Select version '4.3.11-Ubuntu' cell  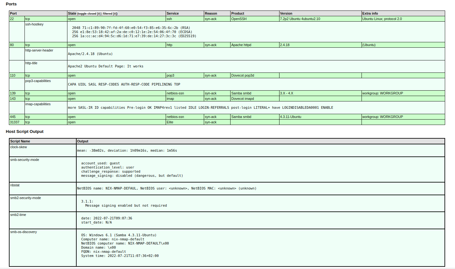click(321, 117)
